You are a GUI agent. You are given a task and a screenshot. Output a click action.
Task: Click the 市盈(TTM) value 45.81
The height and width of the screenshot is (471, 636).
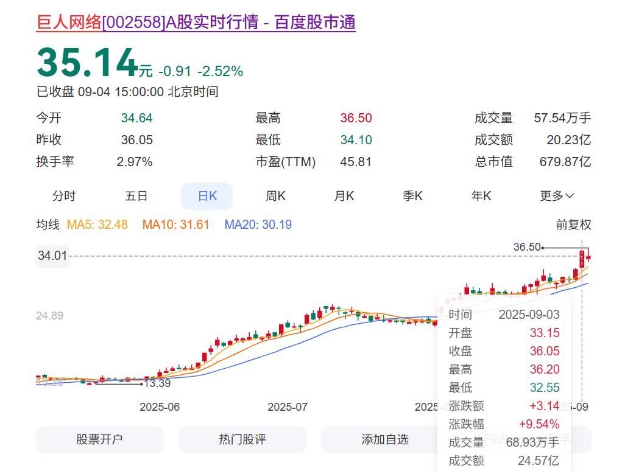point(356,162)
